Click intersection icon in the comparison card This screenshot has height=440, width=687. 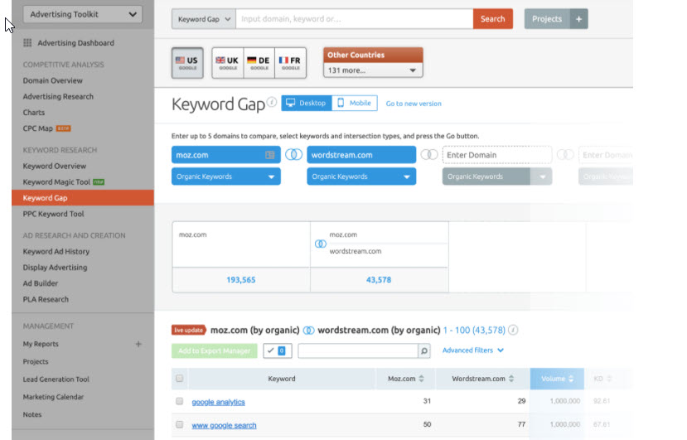(x=320, y=244)
